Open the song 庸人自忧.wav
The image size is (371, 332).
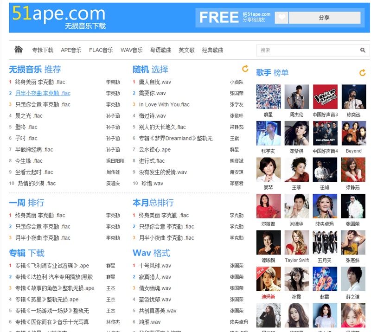point(155,82)
